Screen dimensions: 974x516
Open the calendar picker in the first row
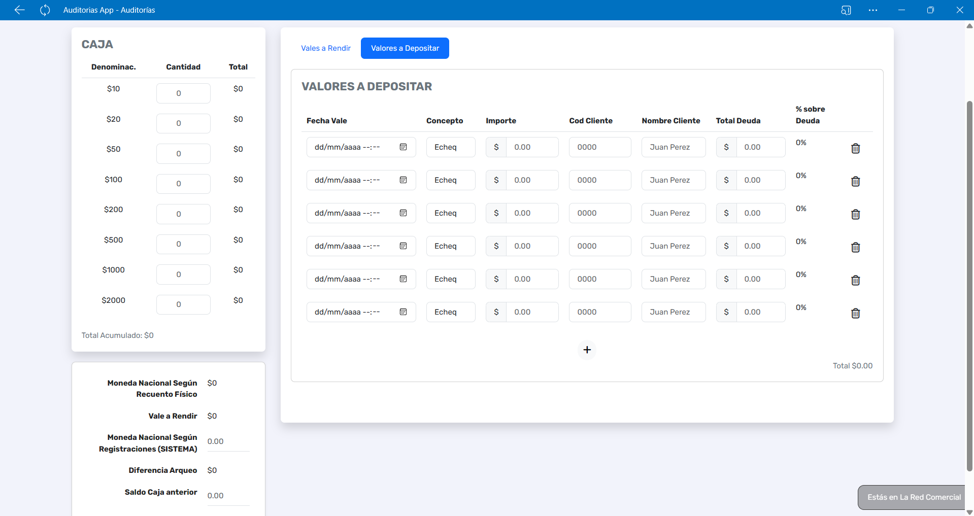click(403, 147)
